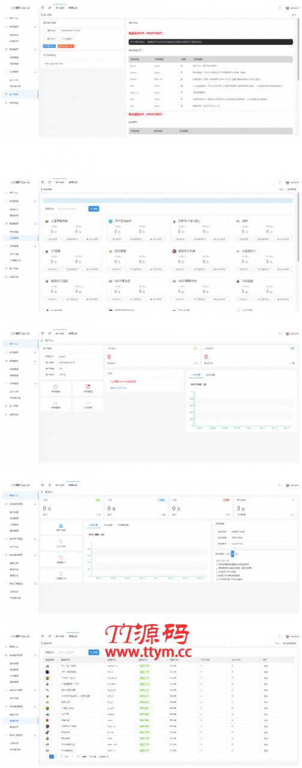Viewport: 302px width, 768px height.
Task: Open page size dropdown in channel table pagination
Action: point(102,757)
